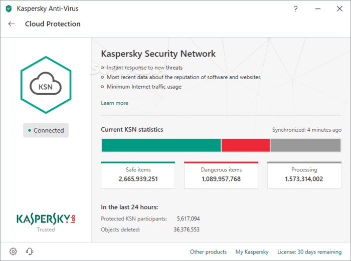
Task: Click the Processing count 1,573,314,002
Action: [304, 179]
